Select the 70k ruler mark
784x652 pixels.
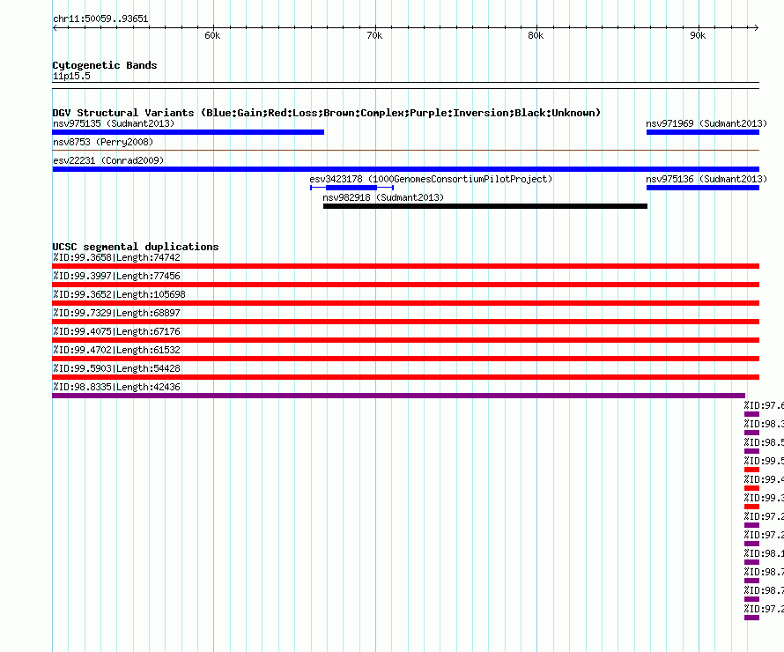click(374, 35)
